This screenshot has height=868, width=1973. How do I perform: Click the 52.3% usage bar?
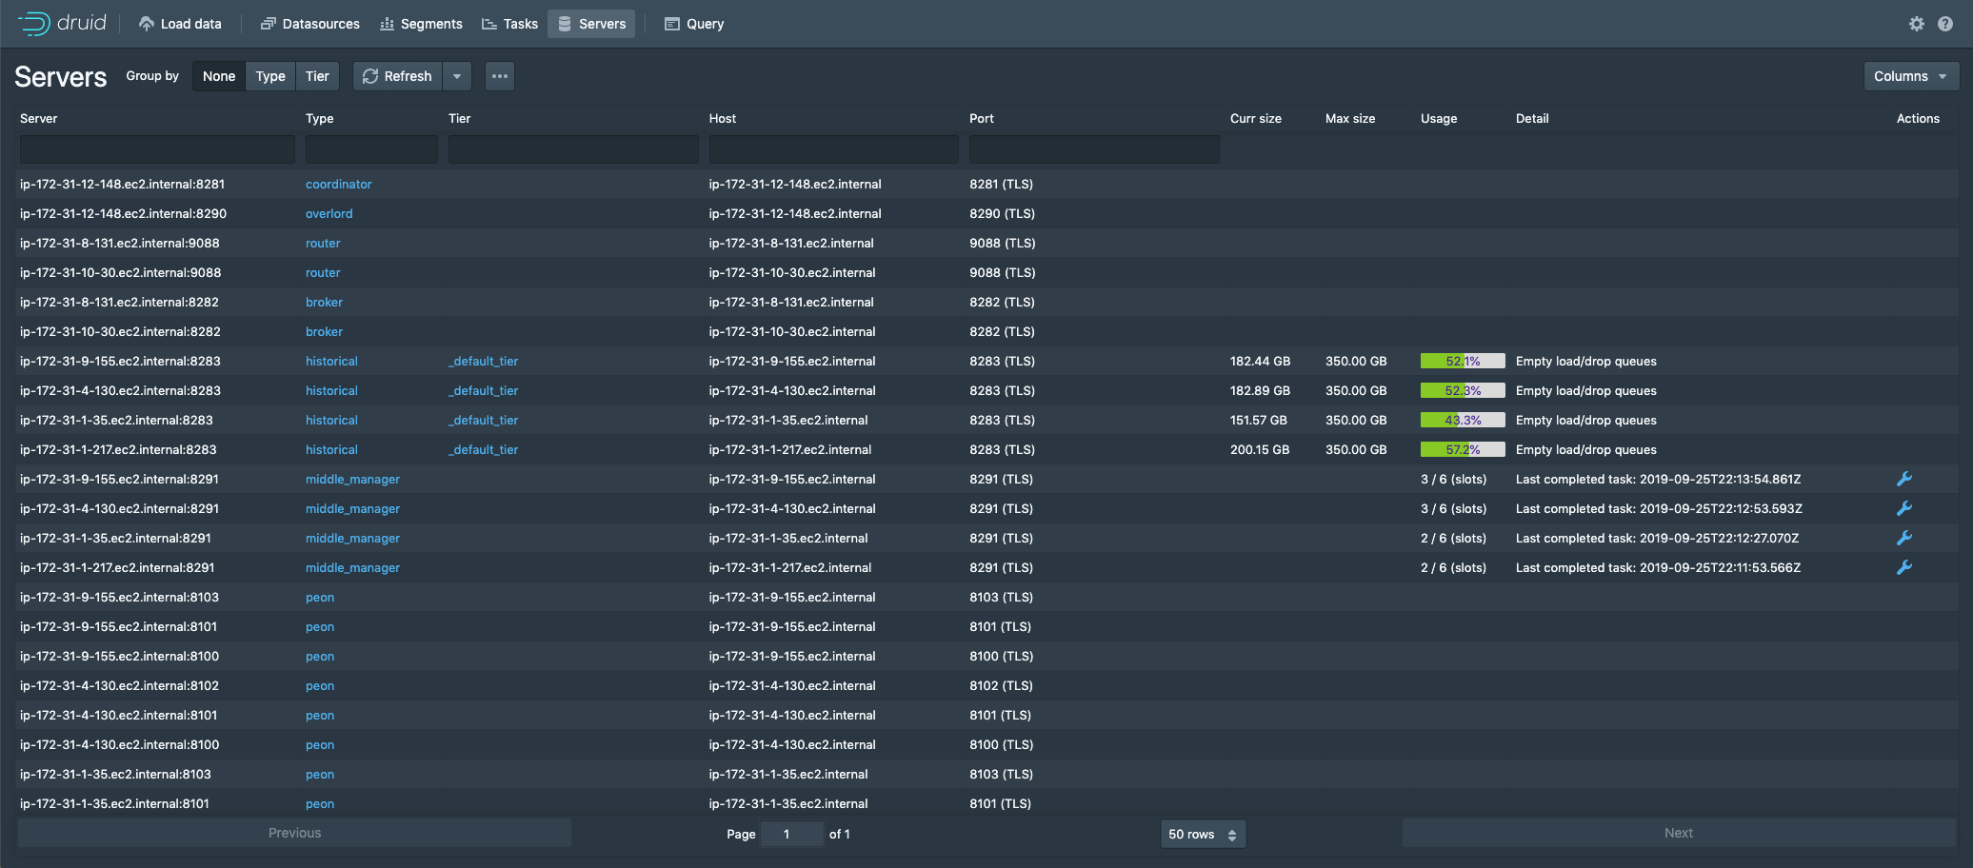tap(1463, 390)
